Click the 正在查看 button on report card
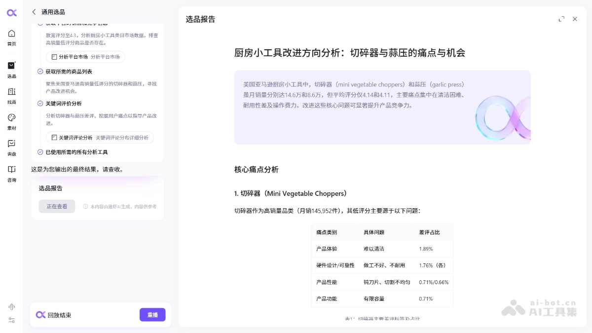Image resolution: width=592 pixels, height=333 pixels. coord(57,207)
